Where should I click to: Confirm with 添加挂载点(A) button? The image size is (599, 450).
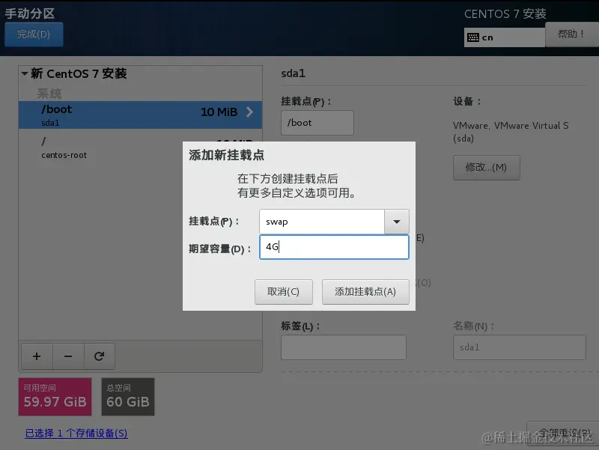click(x=365, y=292)
